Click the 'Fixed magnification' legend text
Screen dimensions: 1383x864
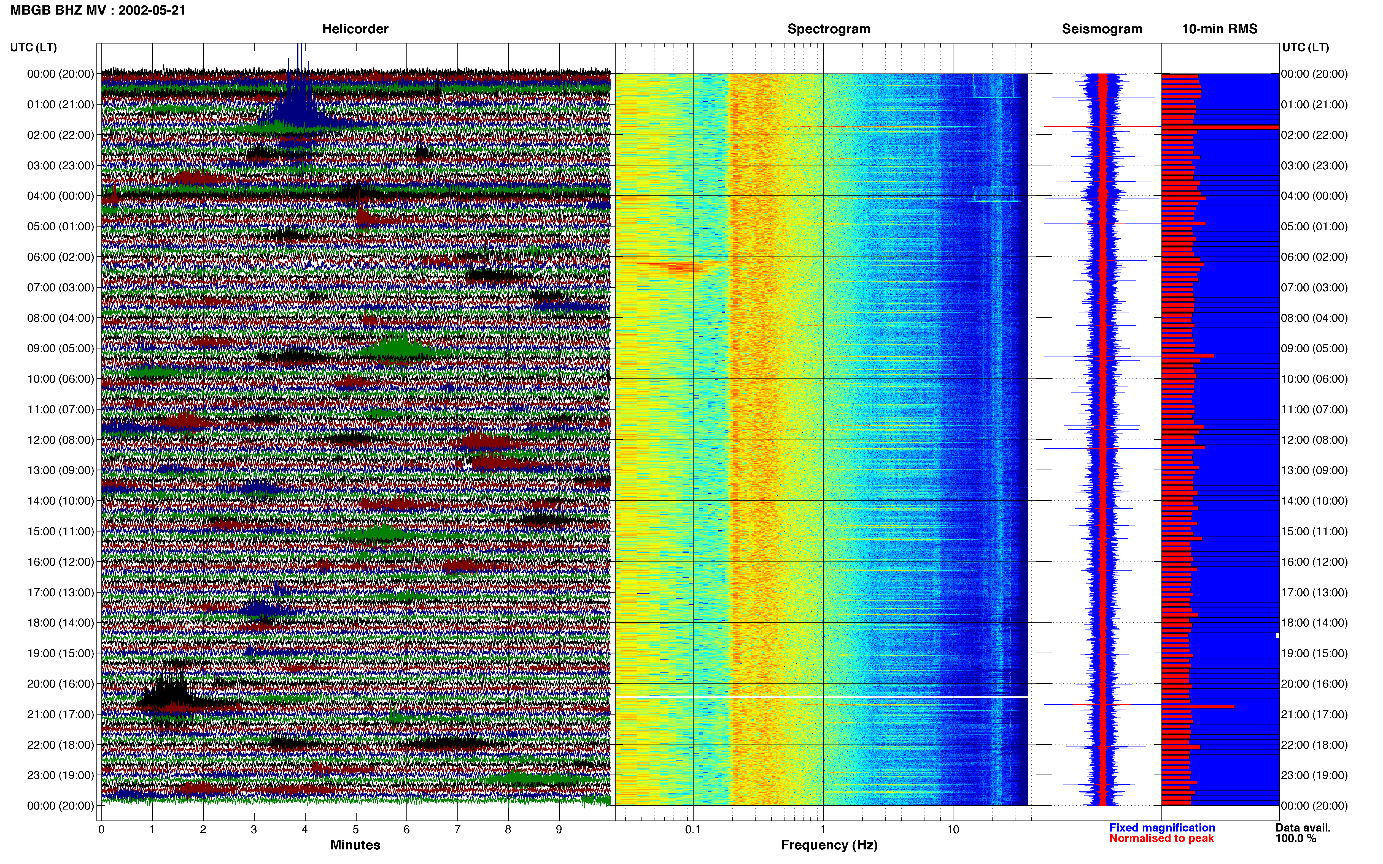coord(1162,827)
